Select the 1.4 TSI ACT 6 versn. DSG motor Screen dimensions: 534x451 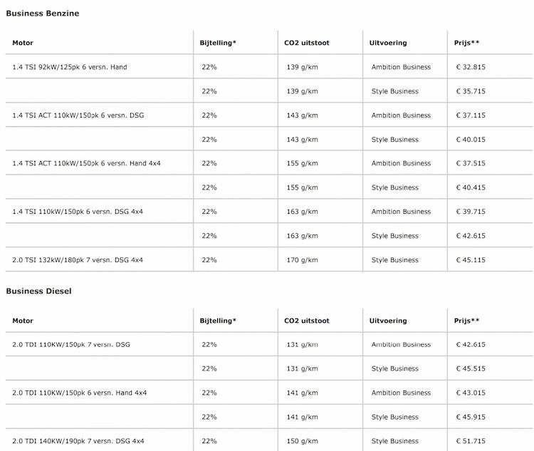pos(78,115)
